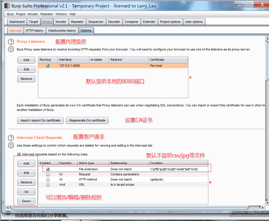This screenshot has height=221, width=269.
Task: Open the Window menu
Action: tap(61, 14)
